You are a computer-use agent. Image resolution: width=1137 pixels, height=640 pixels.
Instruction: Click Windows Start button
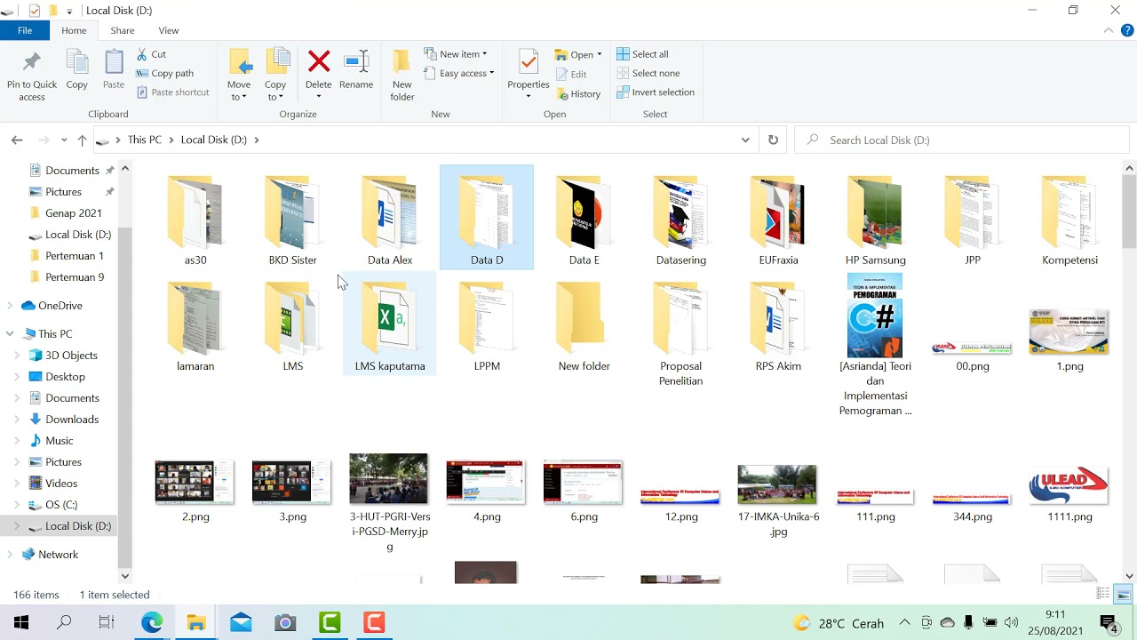coord(21,623)
